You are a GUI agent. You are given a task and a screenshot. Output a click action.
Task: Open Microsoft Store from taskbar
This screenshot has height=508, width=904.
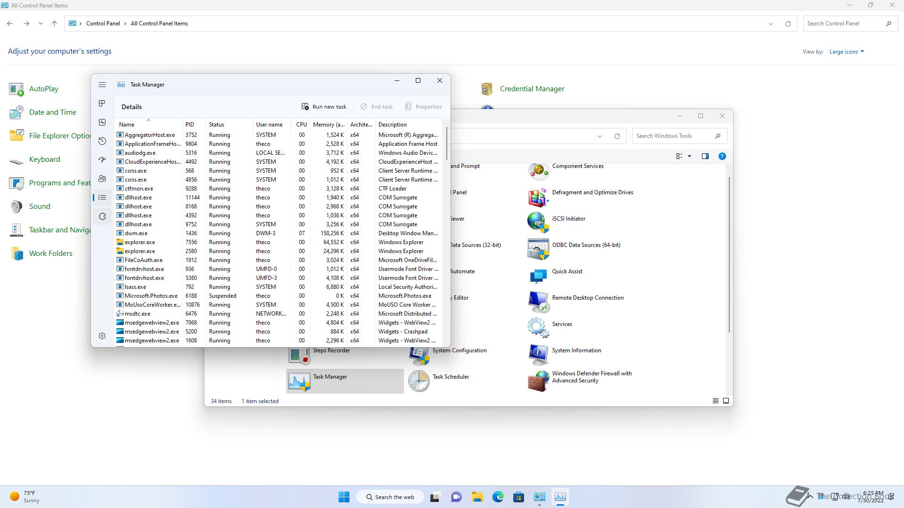[518, 497]
